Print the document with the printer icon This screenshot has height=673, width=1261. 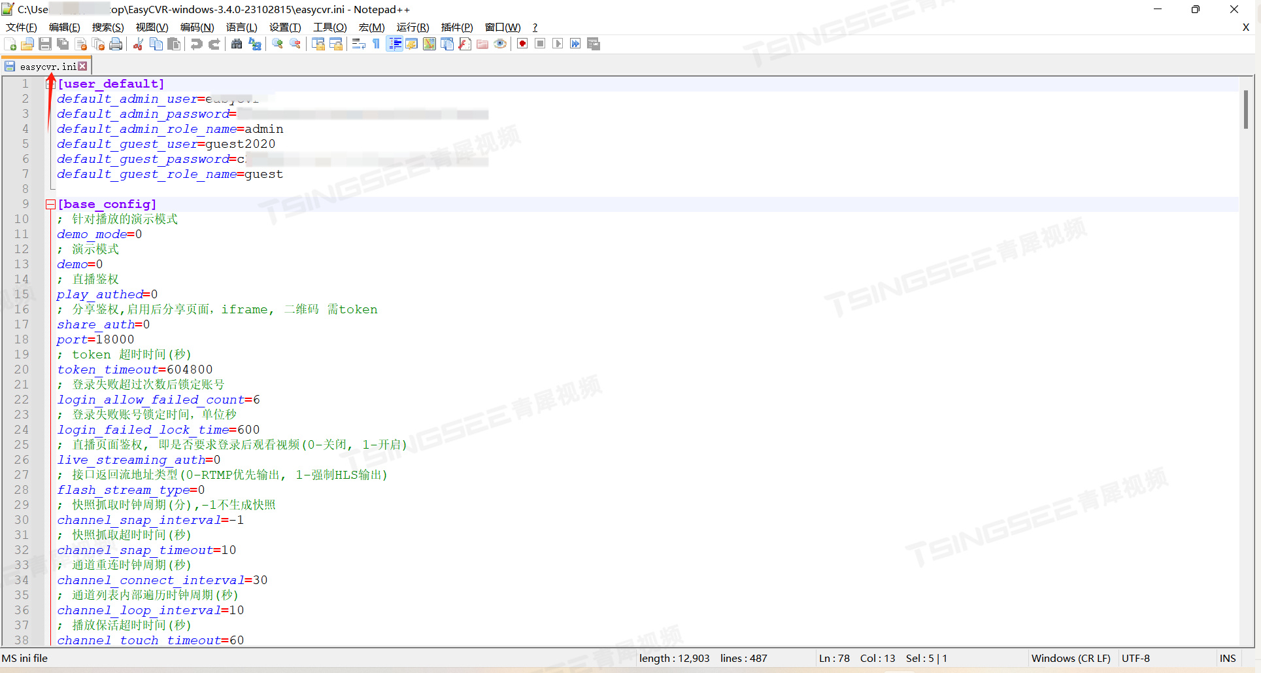pos(116,44)
